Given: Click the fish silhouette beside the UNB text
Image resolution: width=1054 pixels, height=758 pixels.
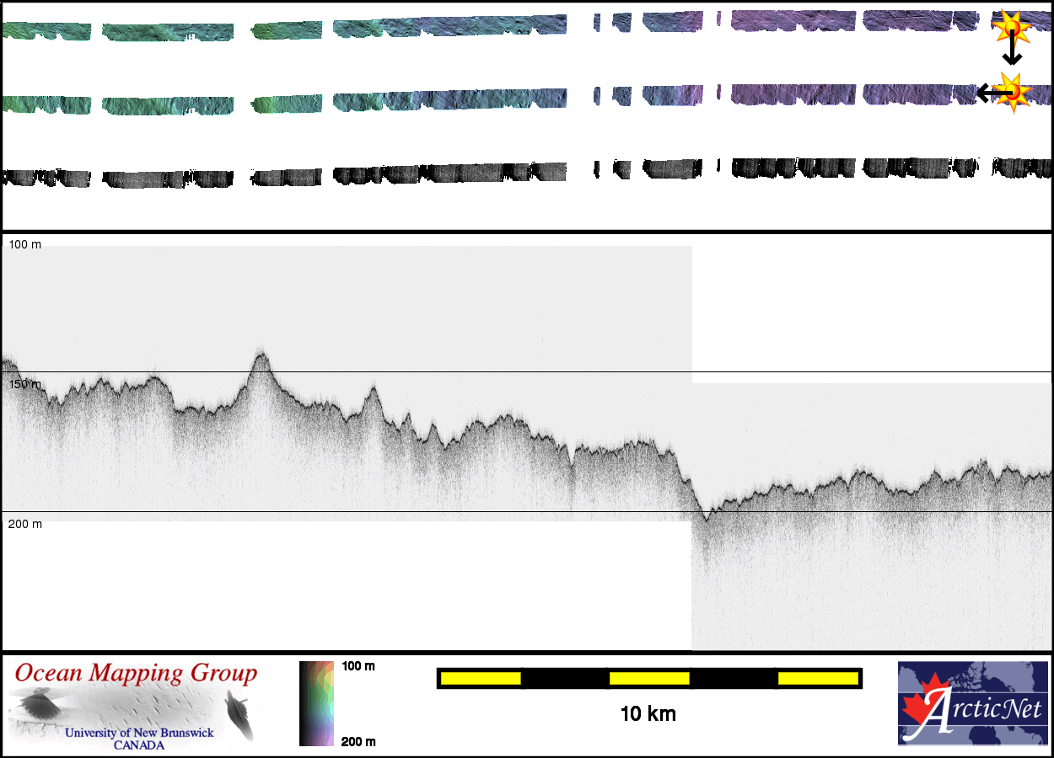Looking at the screenshot, I should click(240, 714).
